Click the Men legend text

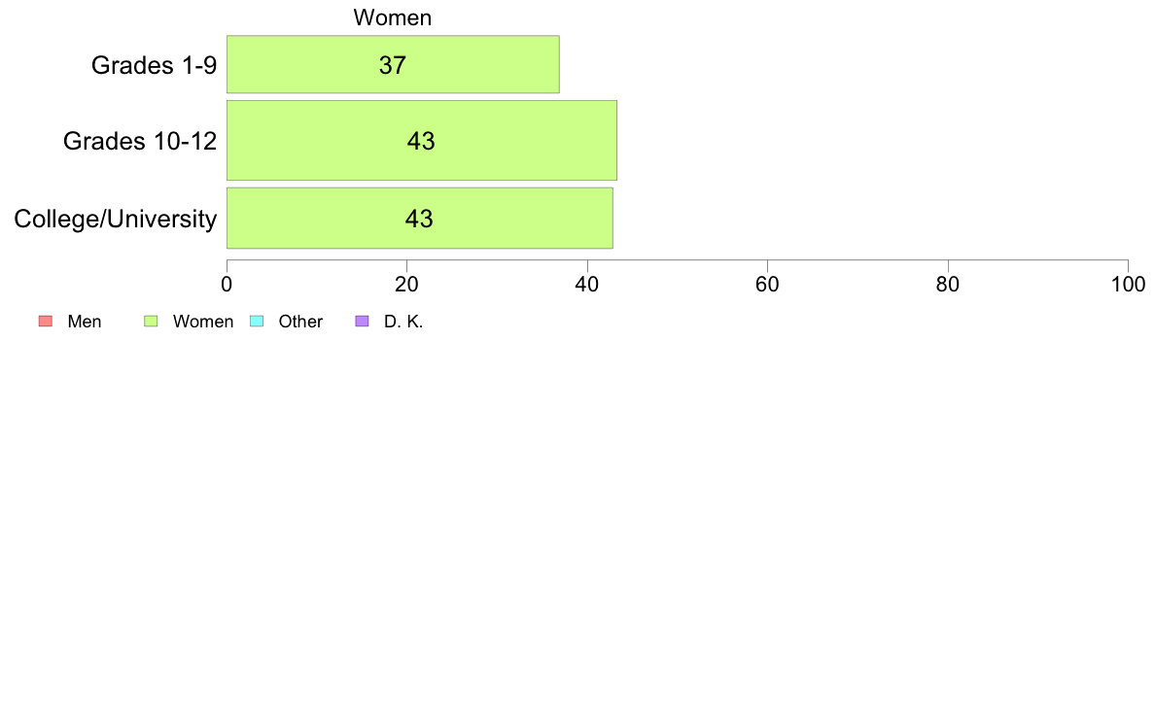pos(85,322)
